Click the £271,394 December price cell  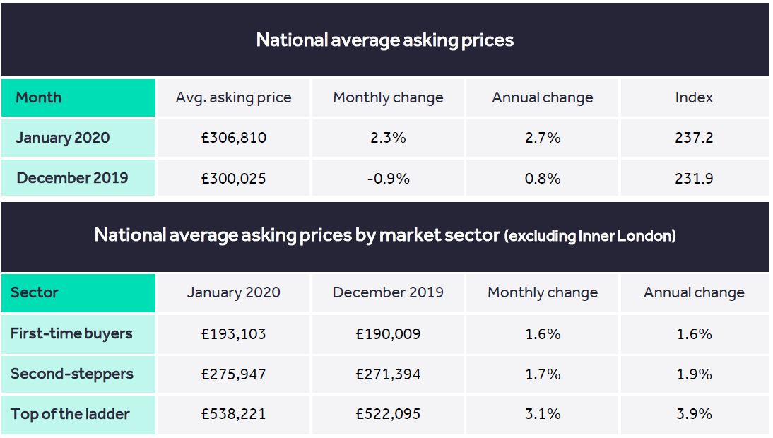(388, 374)
